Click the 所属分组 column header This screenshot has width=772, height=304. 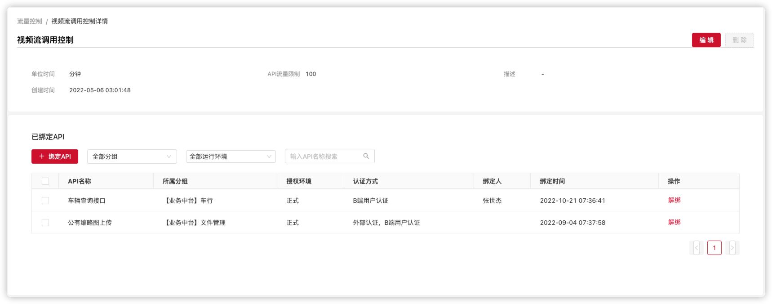point(175,181)
